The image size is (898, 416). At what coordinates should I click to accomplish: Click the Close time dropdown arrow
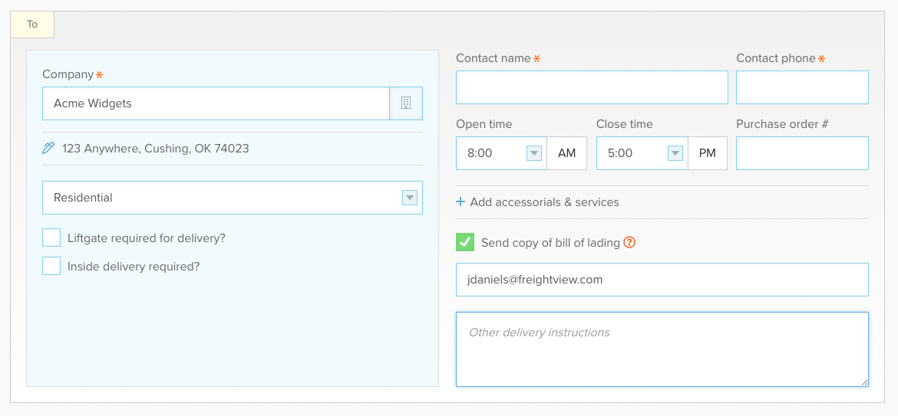tap(675, 153)
